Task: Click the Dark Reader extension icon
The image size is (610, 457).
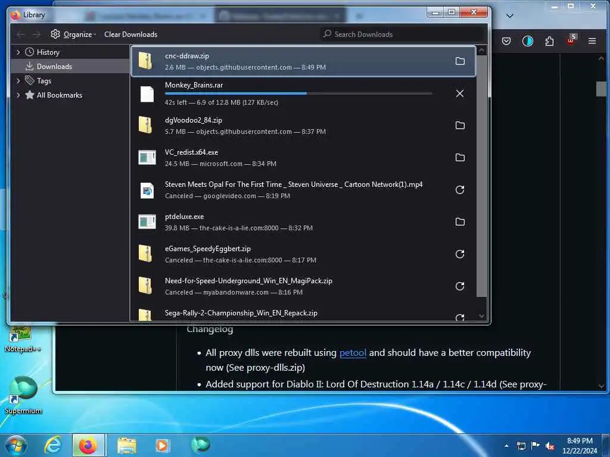Action: click(x=528, y=41)
